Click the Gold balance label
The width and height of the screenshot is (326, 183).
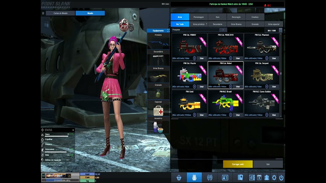[x=87, y=174]
